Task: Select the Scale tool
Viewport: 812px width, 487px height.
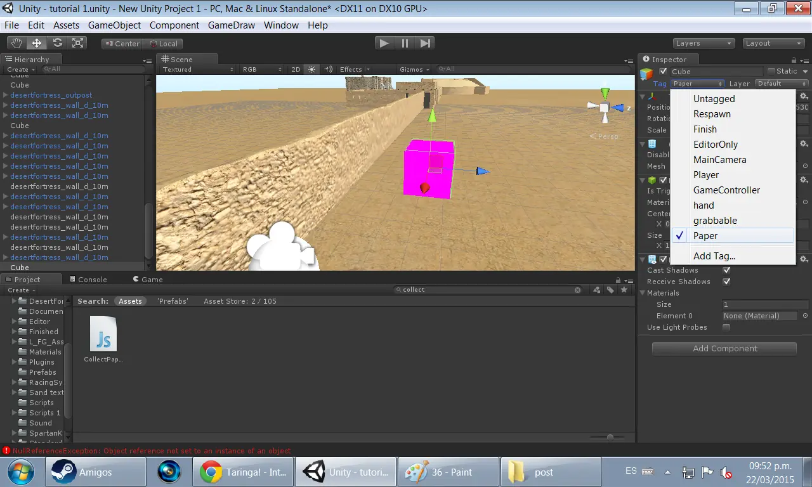Action: pos(77,43)
